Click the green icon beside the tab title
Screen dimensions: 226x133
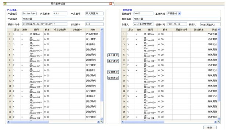[5, 3]
